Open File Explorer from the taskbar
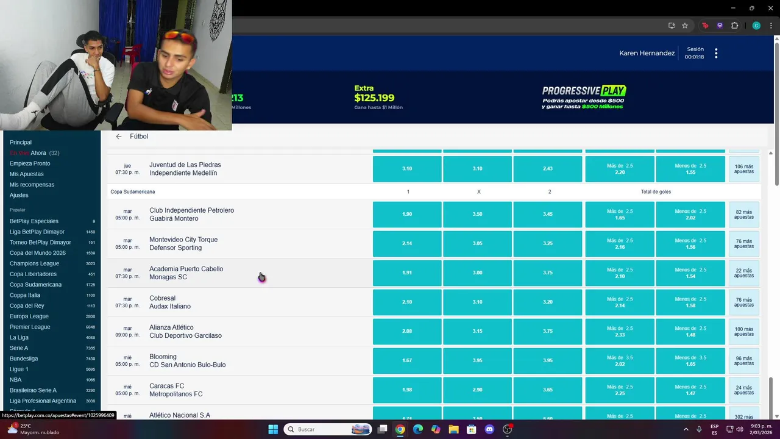 453,429
